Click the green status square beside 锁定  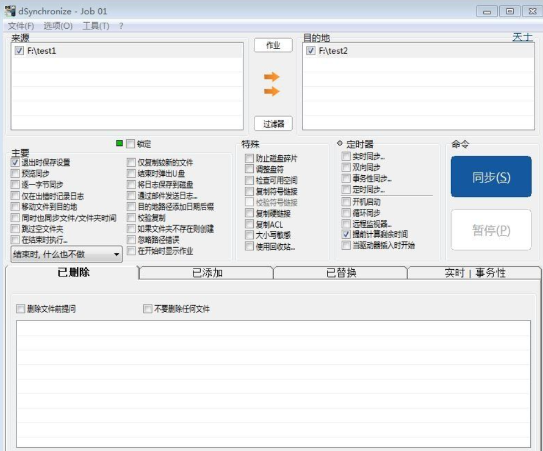[x=119, y=143]
